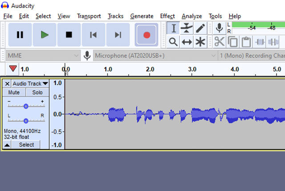Solo the audio track
285x191 pixels.
point(37,92)
